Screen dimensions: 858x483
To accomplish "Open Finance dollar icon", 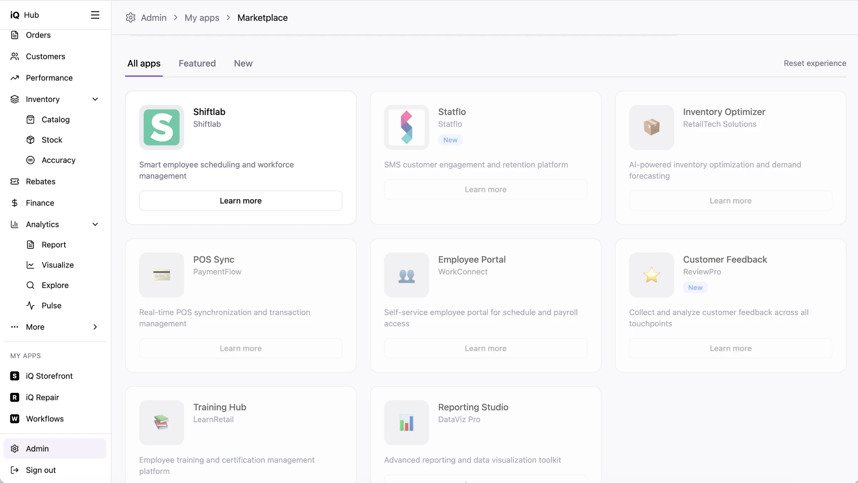I will [15, 203].
